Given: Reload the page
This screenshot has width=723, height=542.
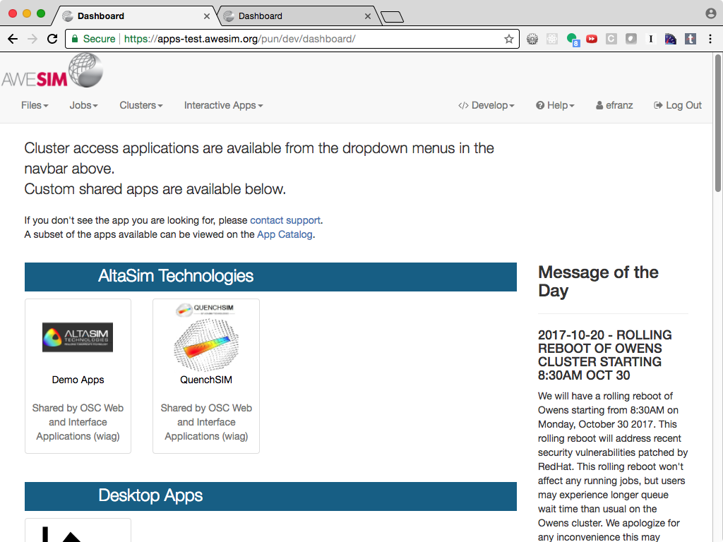Looking at the screenshot, I should coord(52,39).
